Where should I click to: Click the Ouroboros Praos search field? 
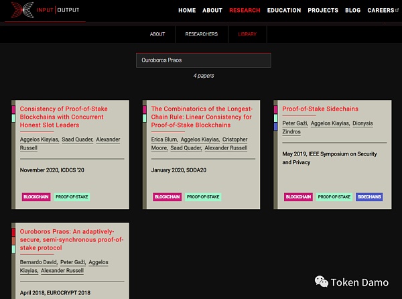203,60
